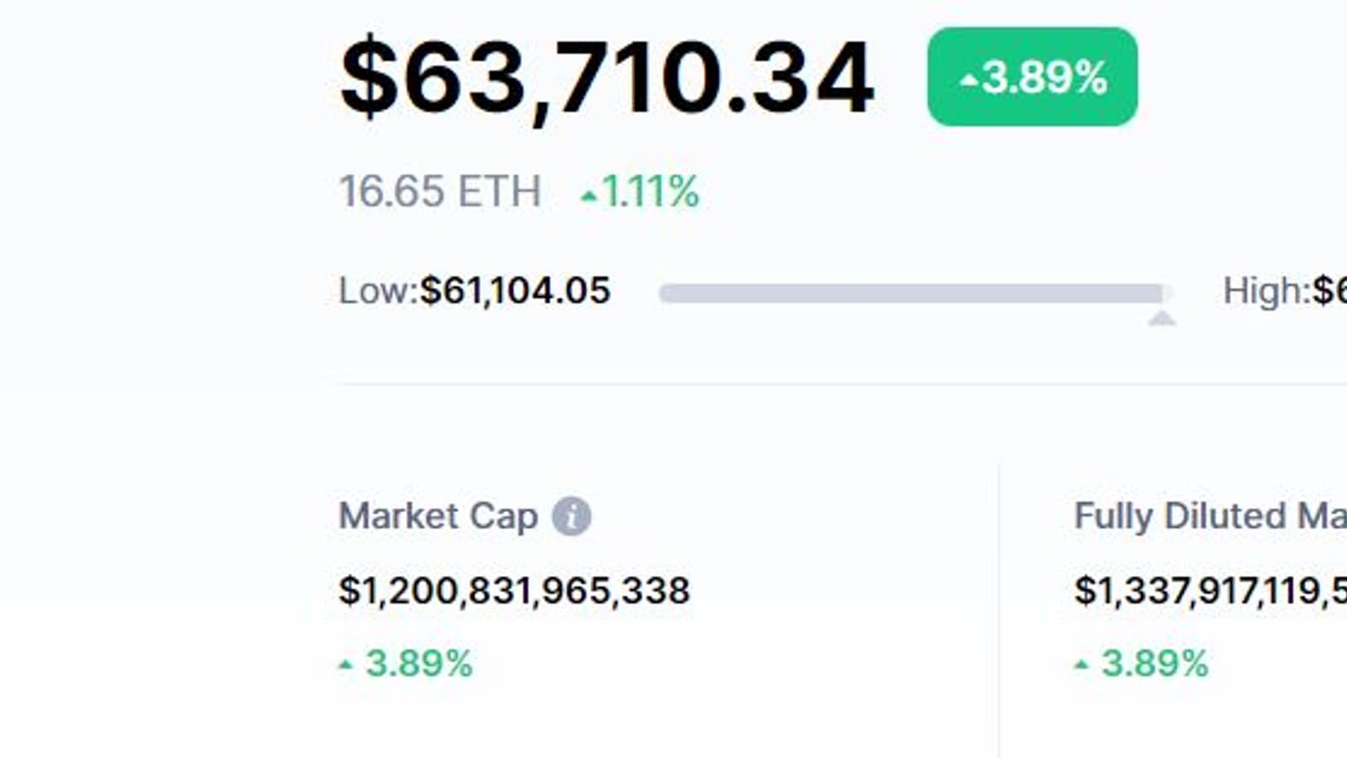The height and width of the screenshot is (758, 1347).
Task: Click the low-to-high price range bar
Action: pos(913,293)
